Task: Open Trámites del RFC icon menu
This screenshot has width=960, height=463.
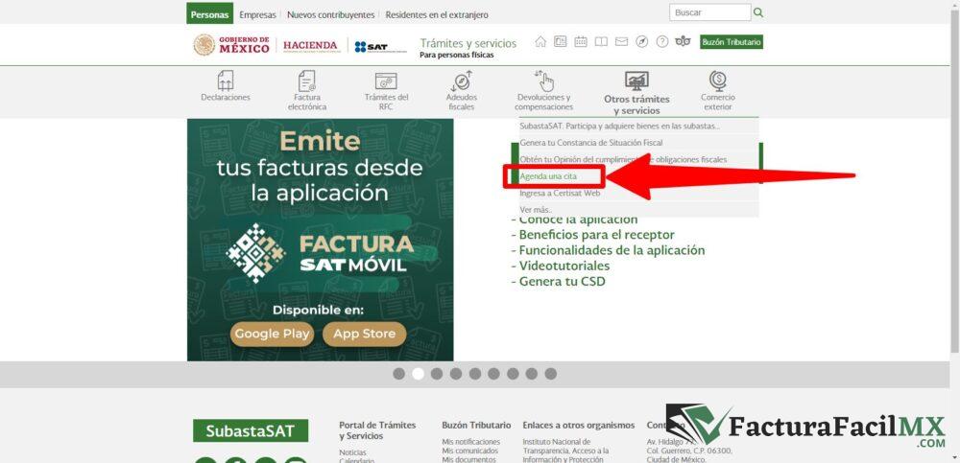Action: tap(386, 90)
